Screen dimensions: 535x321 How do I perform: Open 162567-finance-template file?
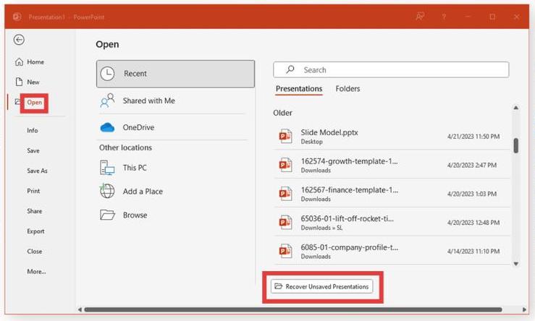coord(392,194)
